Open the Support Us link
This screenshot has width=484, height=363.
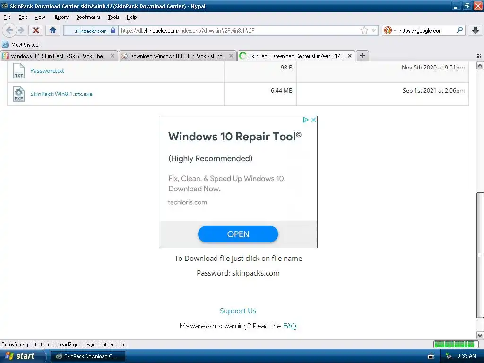(x=238, y=311)
